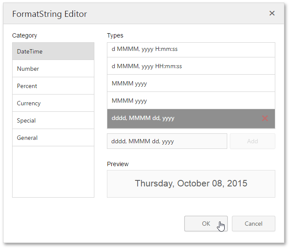Click the highlighted dddd, MMMM dd, yyyy row
The image size is (290, 249).
coord(182,118)
